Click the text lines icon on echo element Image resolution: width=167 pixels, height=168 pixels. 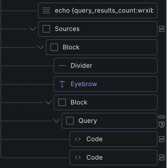(x=46, y=10)
